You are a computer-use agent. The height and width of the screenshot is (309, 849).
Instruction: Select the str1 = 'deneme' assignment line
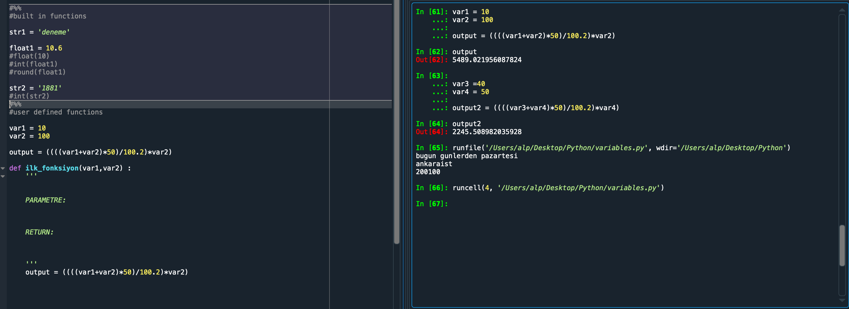click(x=39, y=32)
